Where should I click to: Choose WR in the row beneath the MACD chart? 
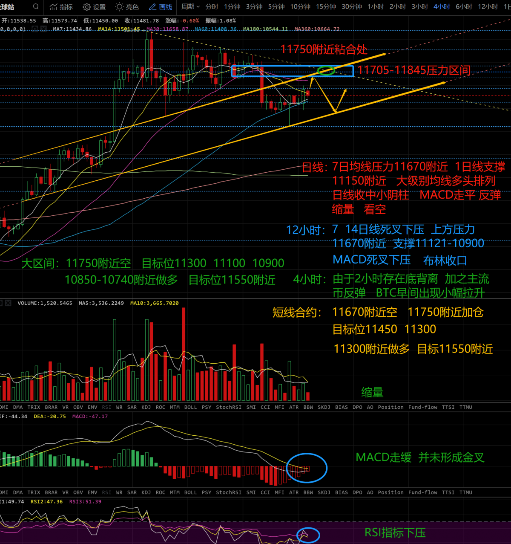[x=119, y=492]
